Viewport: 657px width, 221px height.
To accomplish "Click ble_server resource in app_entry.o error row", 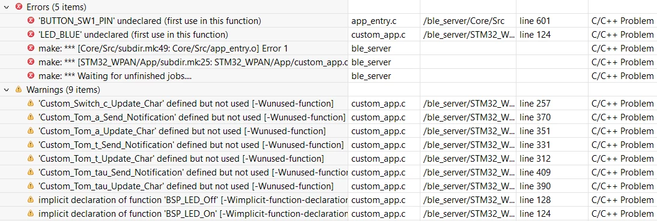I will click(x=371, y=48).
